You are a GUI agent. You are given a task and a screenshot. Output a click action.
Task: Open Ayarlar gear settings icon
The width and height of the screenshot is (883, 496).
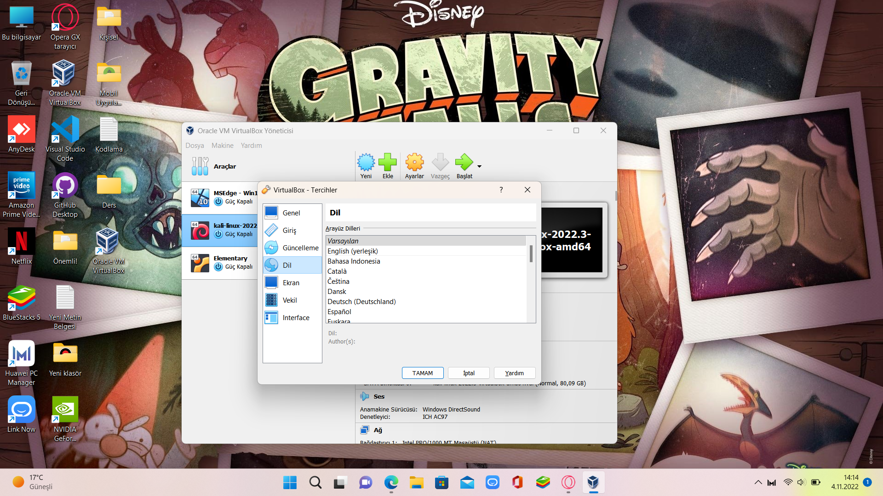(414, 163)
